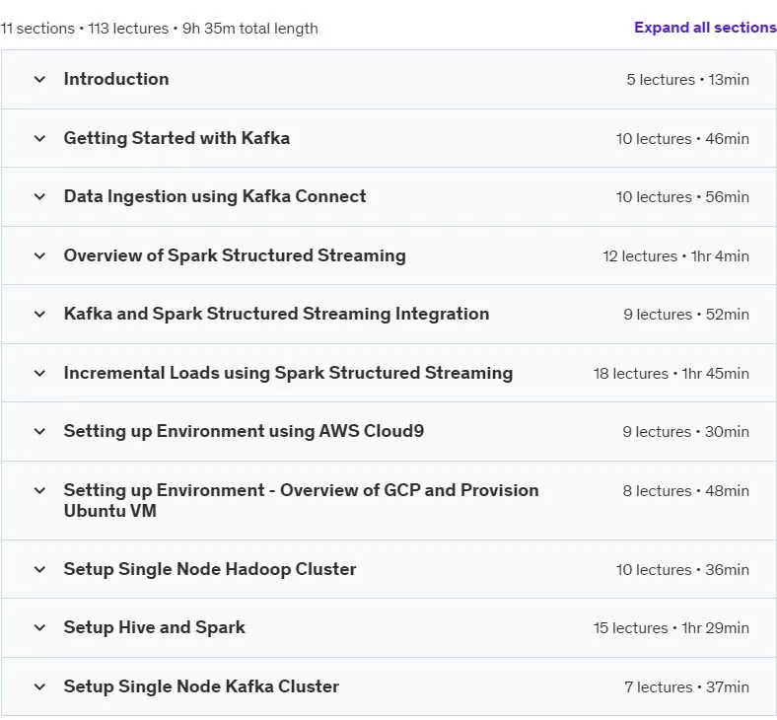Image resolution: width=777 pixels, height=720 pixels.
Task: Expand Kafka and Spark Structured Streaming Integration chevron
Action: 39,315
